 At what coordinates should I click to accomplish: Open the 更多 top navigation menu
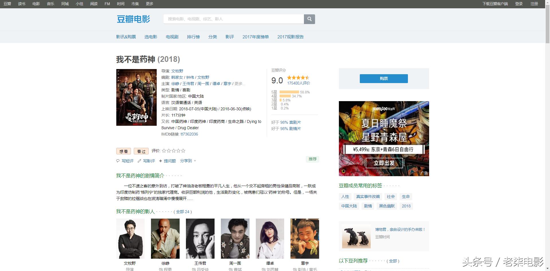tap(150, 4)
